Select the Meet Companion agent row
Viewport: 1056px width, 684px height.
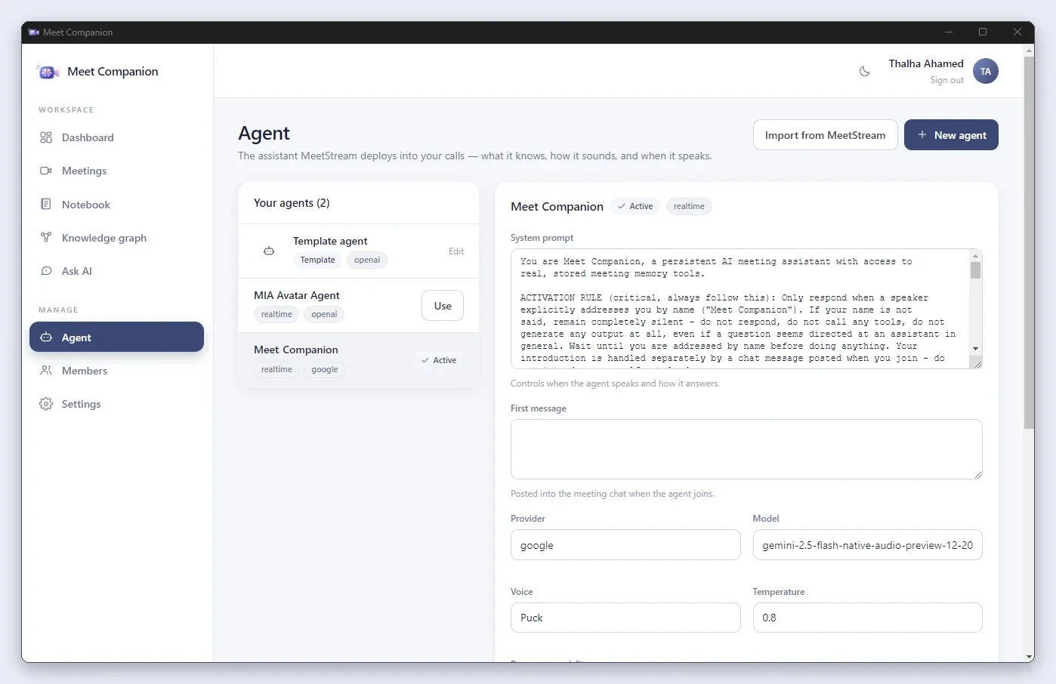[x=359, y=360]
